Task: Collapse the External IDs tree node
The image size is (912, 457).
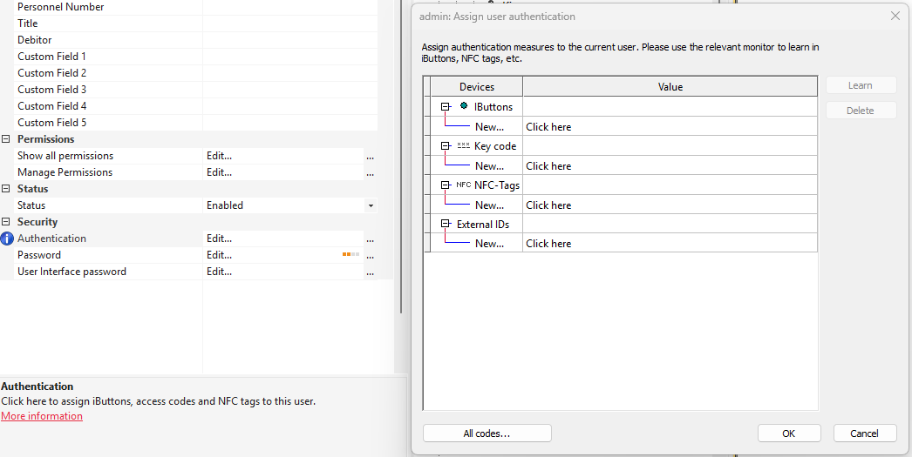Action: pos(446,225)
